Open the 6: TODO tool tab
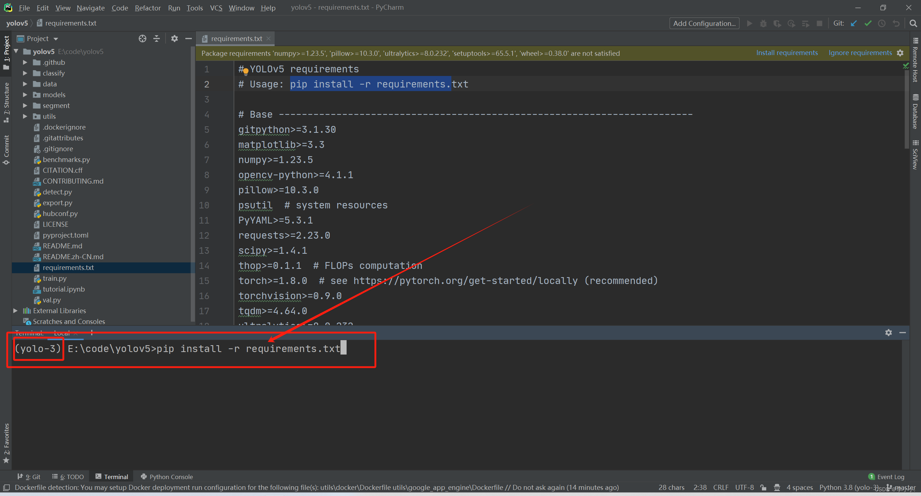The width and height of the screenshot is (921, 496). pos(68,477)
